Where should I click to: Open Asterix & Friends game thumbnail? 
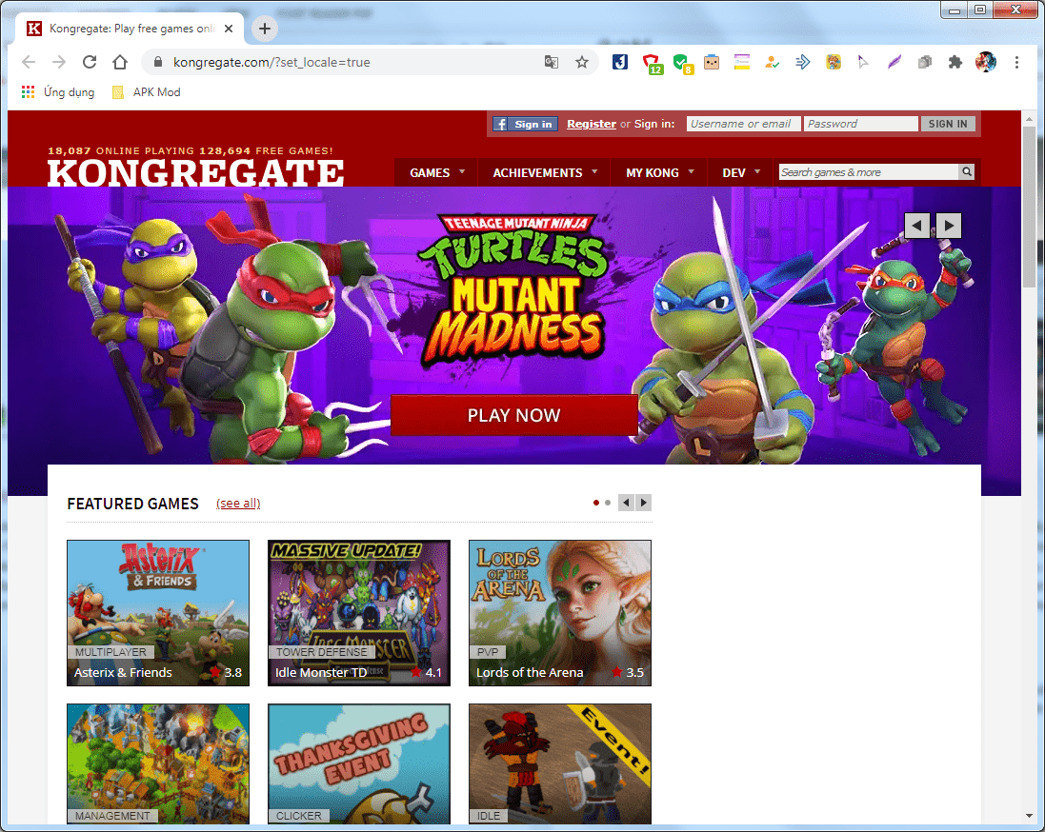[x=158, y=613]
